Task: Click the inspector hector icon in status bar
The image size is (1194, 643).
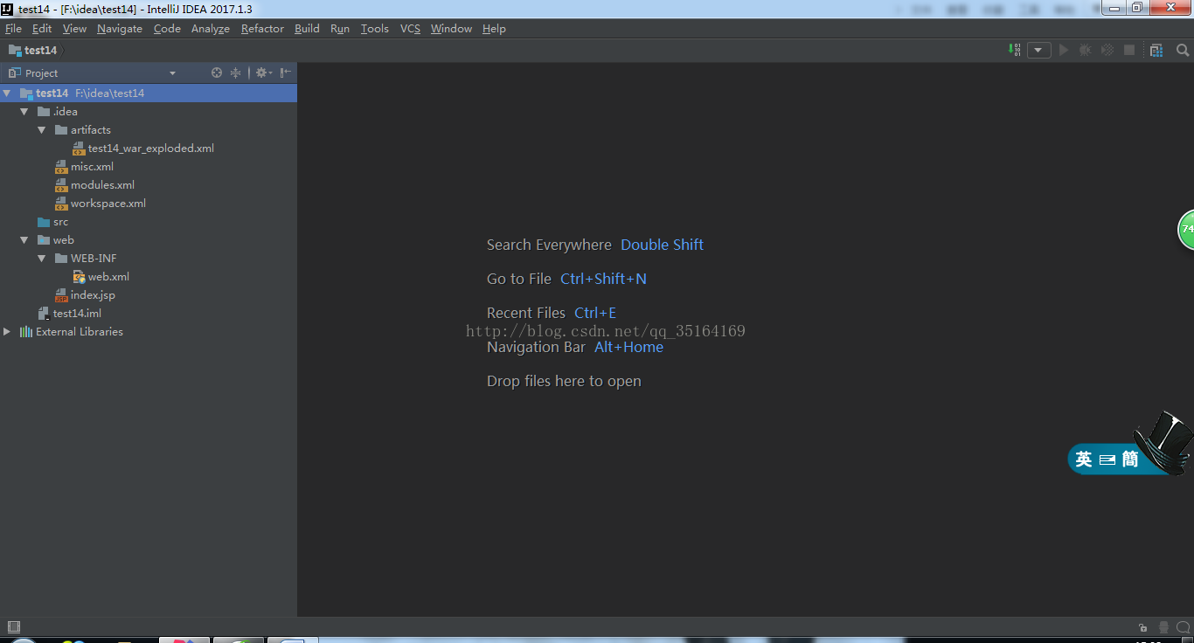Action: tap(1163, 627)
